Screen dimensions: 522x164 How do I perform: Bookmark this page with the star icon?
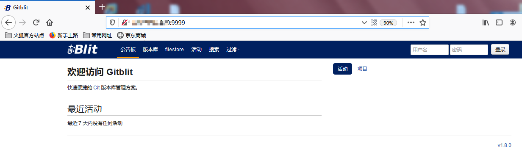click(422, 22)
